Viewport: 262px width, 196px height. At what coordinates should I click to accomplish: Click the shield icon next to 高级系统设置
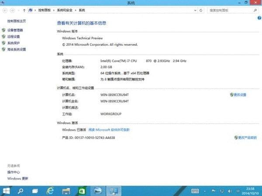tap(3, 49)
